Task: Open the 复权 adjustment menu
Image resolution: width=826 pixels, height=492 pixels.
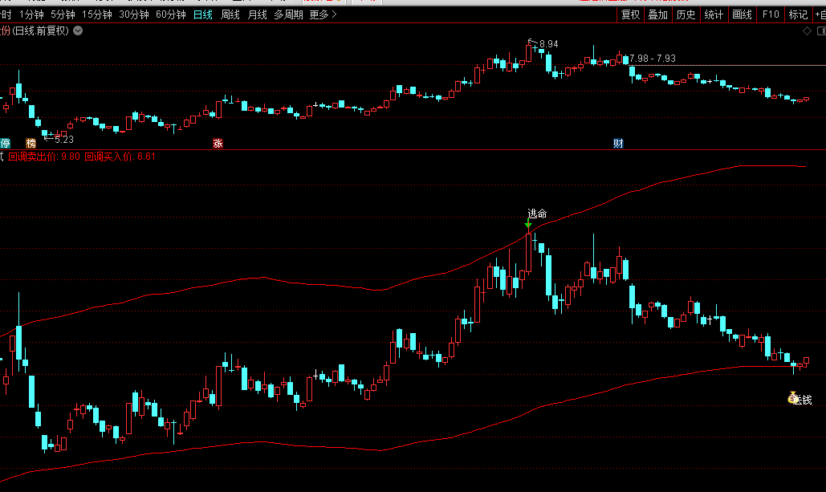Action: [x=630, y=14]
